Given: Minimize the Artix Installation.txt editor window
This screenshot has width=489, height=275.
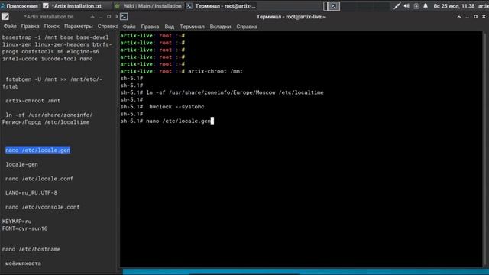Looking at the screenshot, I should click(100, 17).
